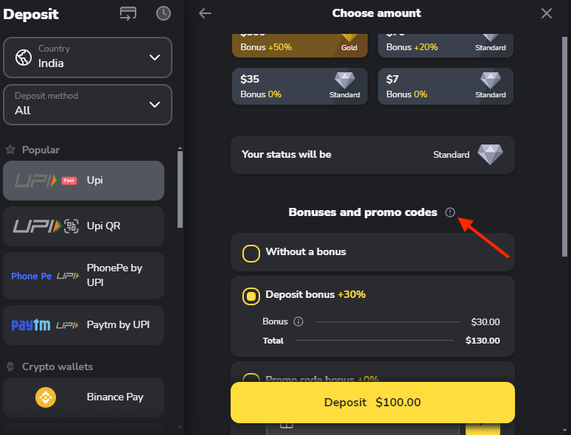Select Paytm by UPI option
This screenshot has width=571, height=435.
pyautogui.click(x=83, y=325)
